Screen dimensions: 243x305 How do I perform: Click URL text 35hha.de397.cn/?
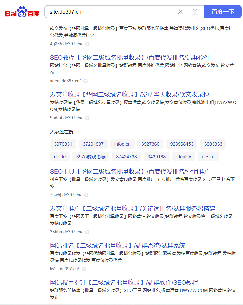[x=66, y=232]
